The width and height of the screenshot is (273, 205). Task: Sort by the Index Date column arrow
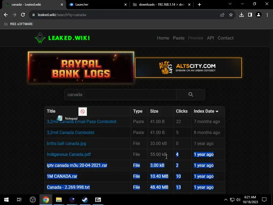[217, 111]
